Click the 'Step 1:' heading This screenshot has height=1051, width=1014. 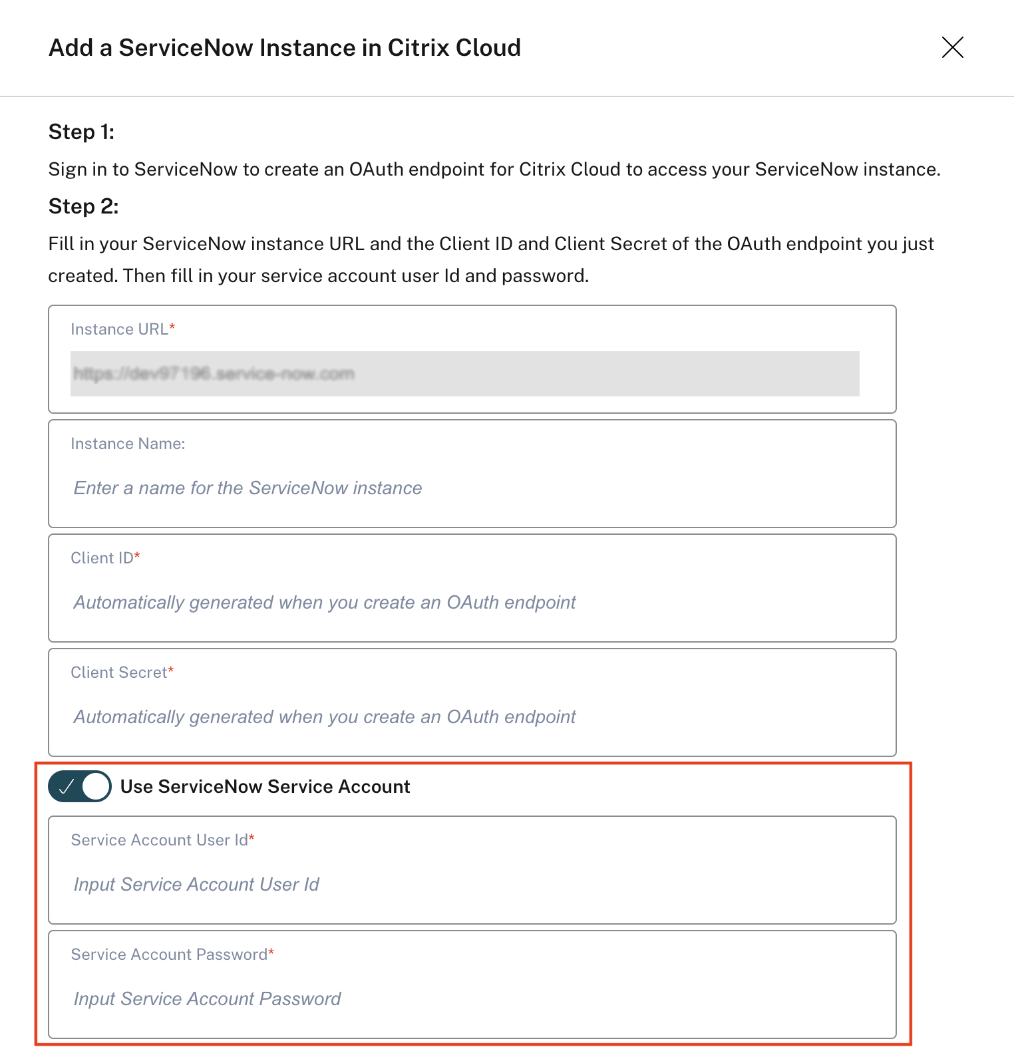click(81, 132)
